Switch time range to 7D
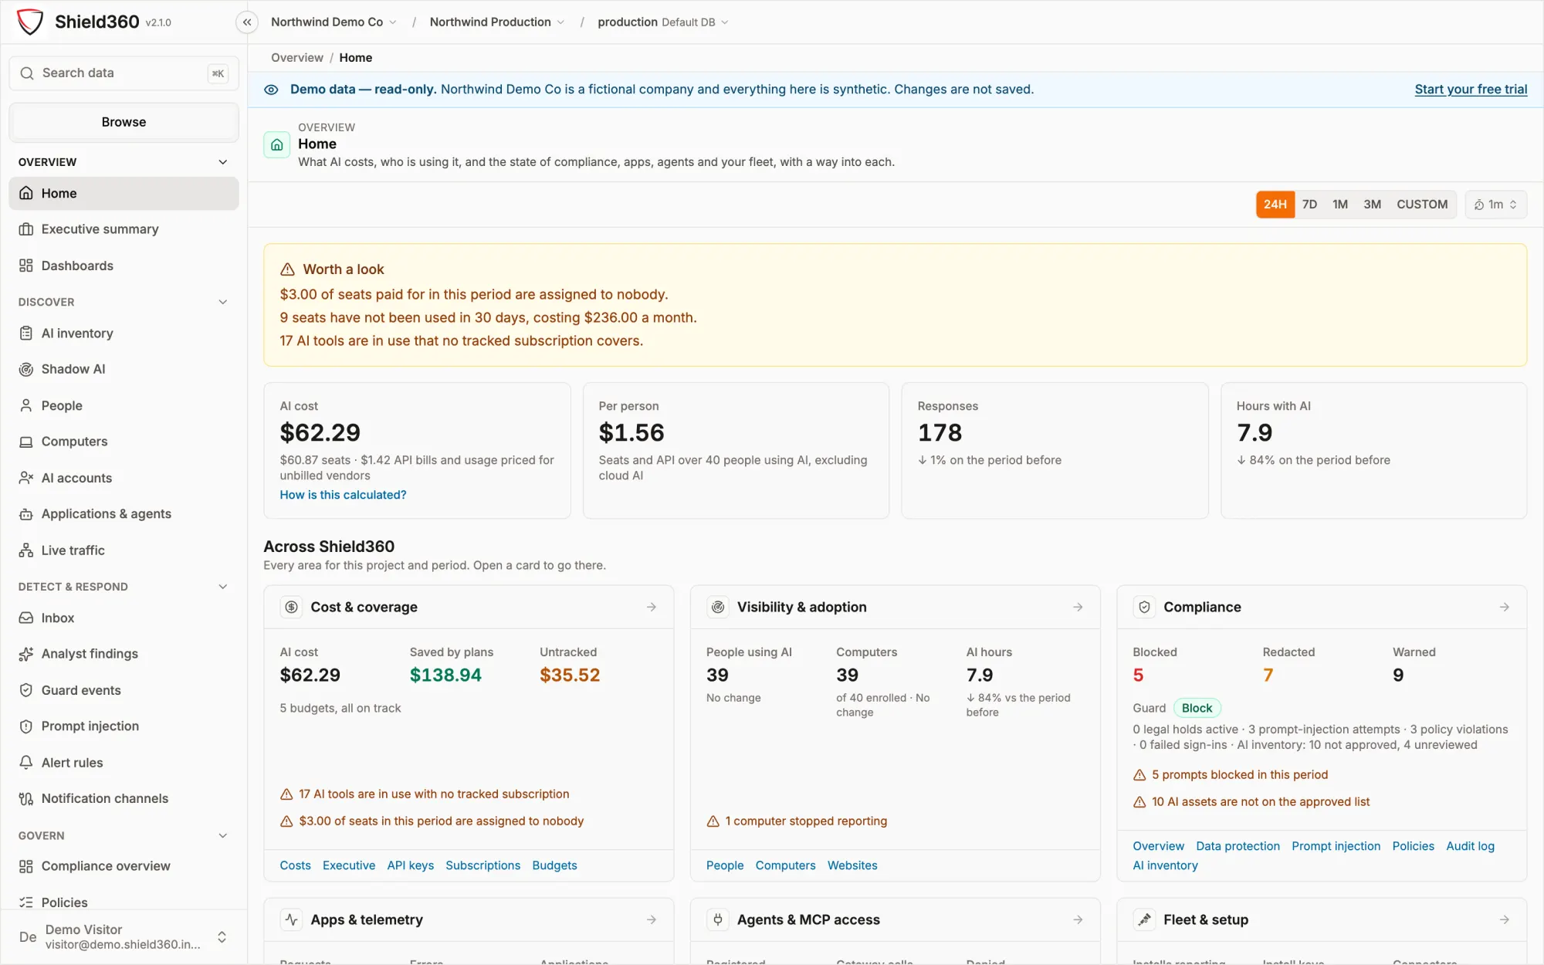This screenshot has height=965, width=1544. point(1309,205)
